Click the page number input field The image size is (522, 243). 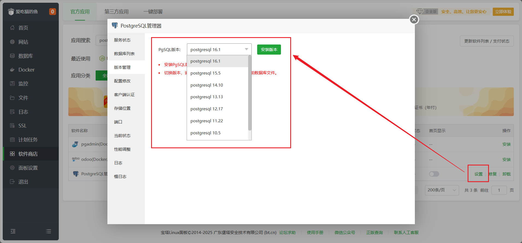point(499,190)
